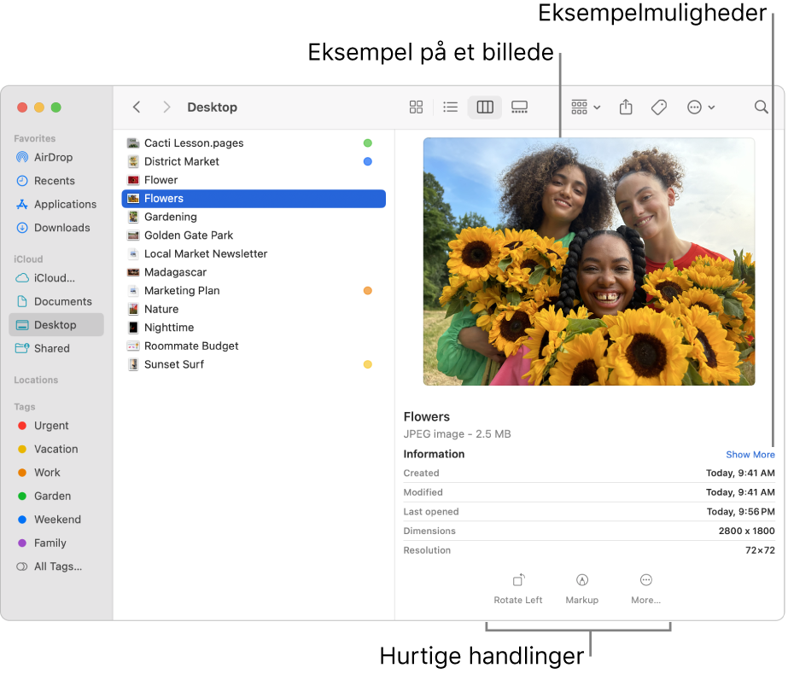The width and height of the screenshot is (788, 674).
Task: Select Desktop in the sidebar
Action: [56, 325]
